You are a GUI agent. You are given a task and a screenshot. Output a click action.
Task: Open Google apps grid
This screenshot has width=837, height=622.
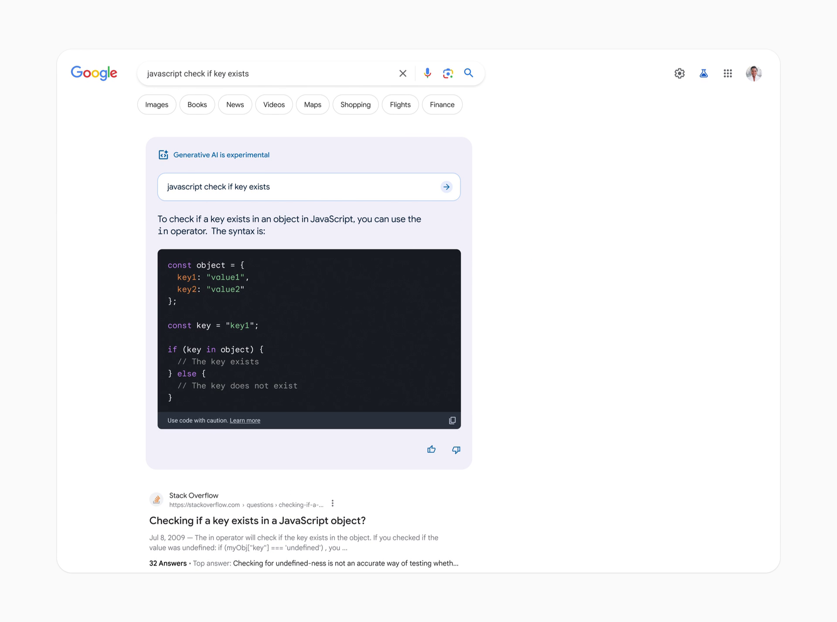click(727, 73)
